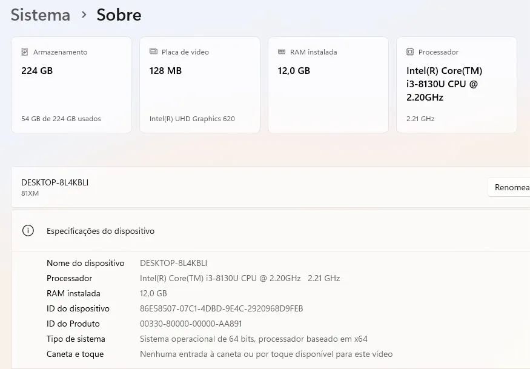The image size is (530, 369).
Task: Click the Tipo de sistema label
Action: point(76,339)
